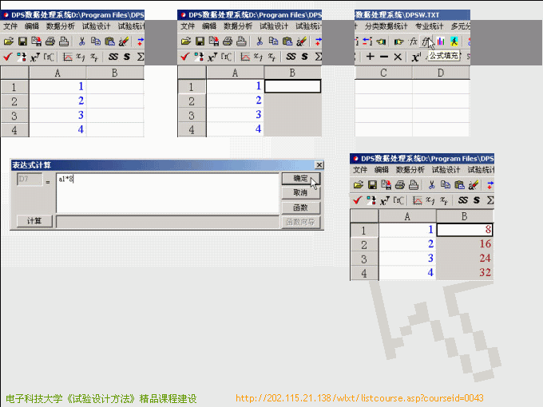
Task: Click the multiplication sign toolbar icon
Action: [398, 57]
